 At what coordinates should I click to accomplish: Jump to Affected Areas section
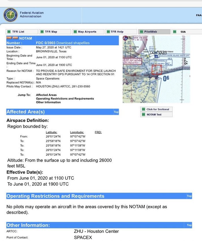click(46, 95)
